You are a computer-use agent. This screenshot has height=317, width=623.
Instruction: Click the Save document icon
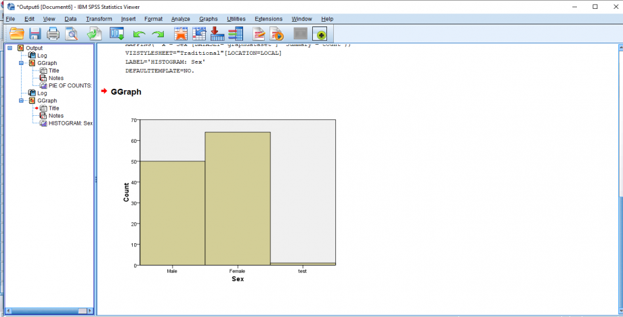click(x=35, y=33)
